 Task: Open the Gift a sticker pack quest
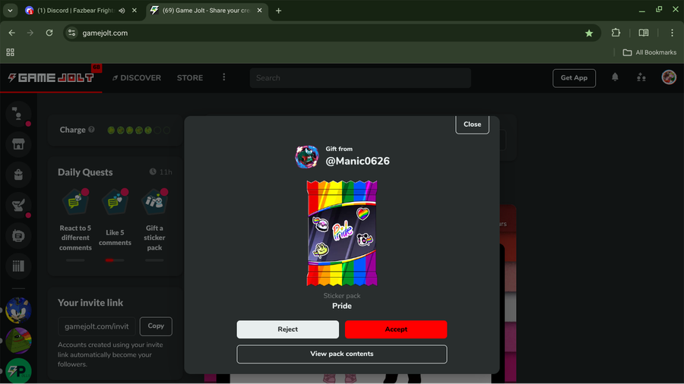pos(154,225)
